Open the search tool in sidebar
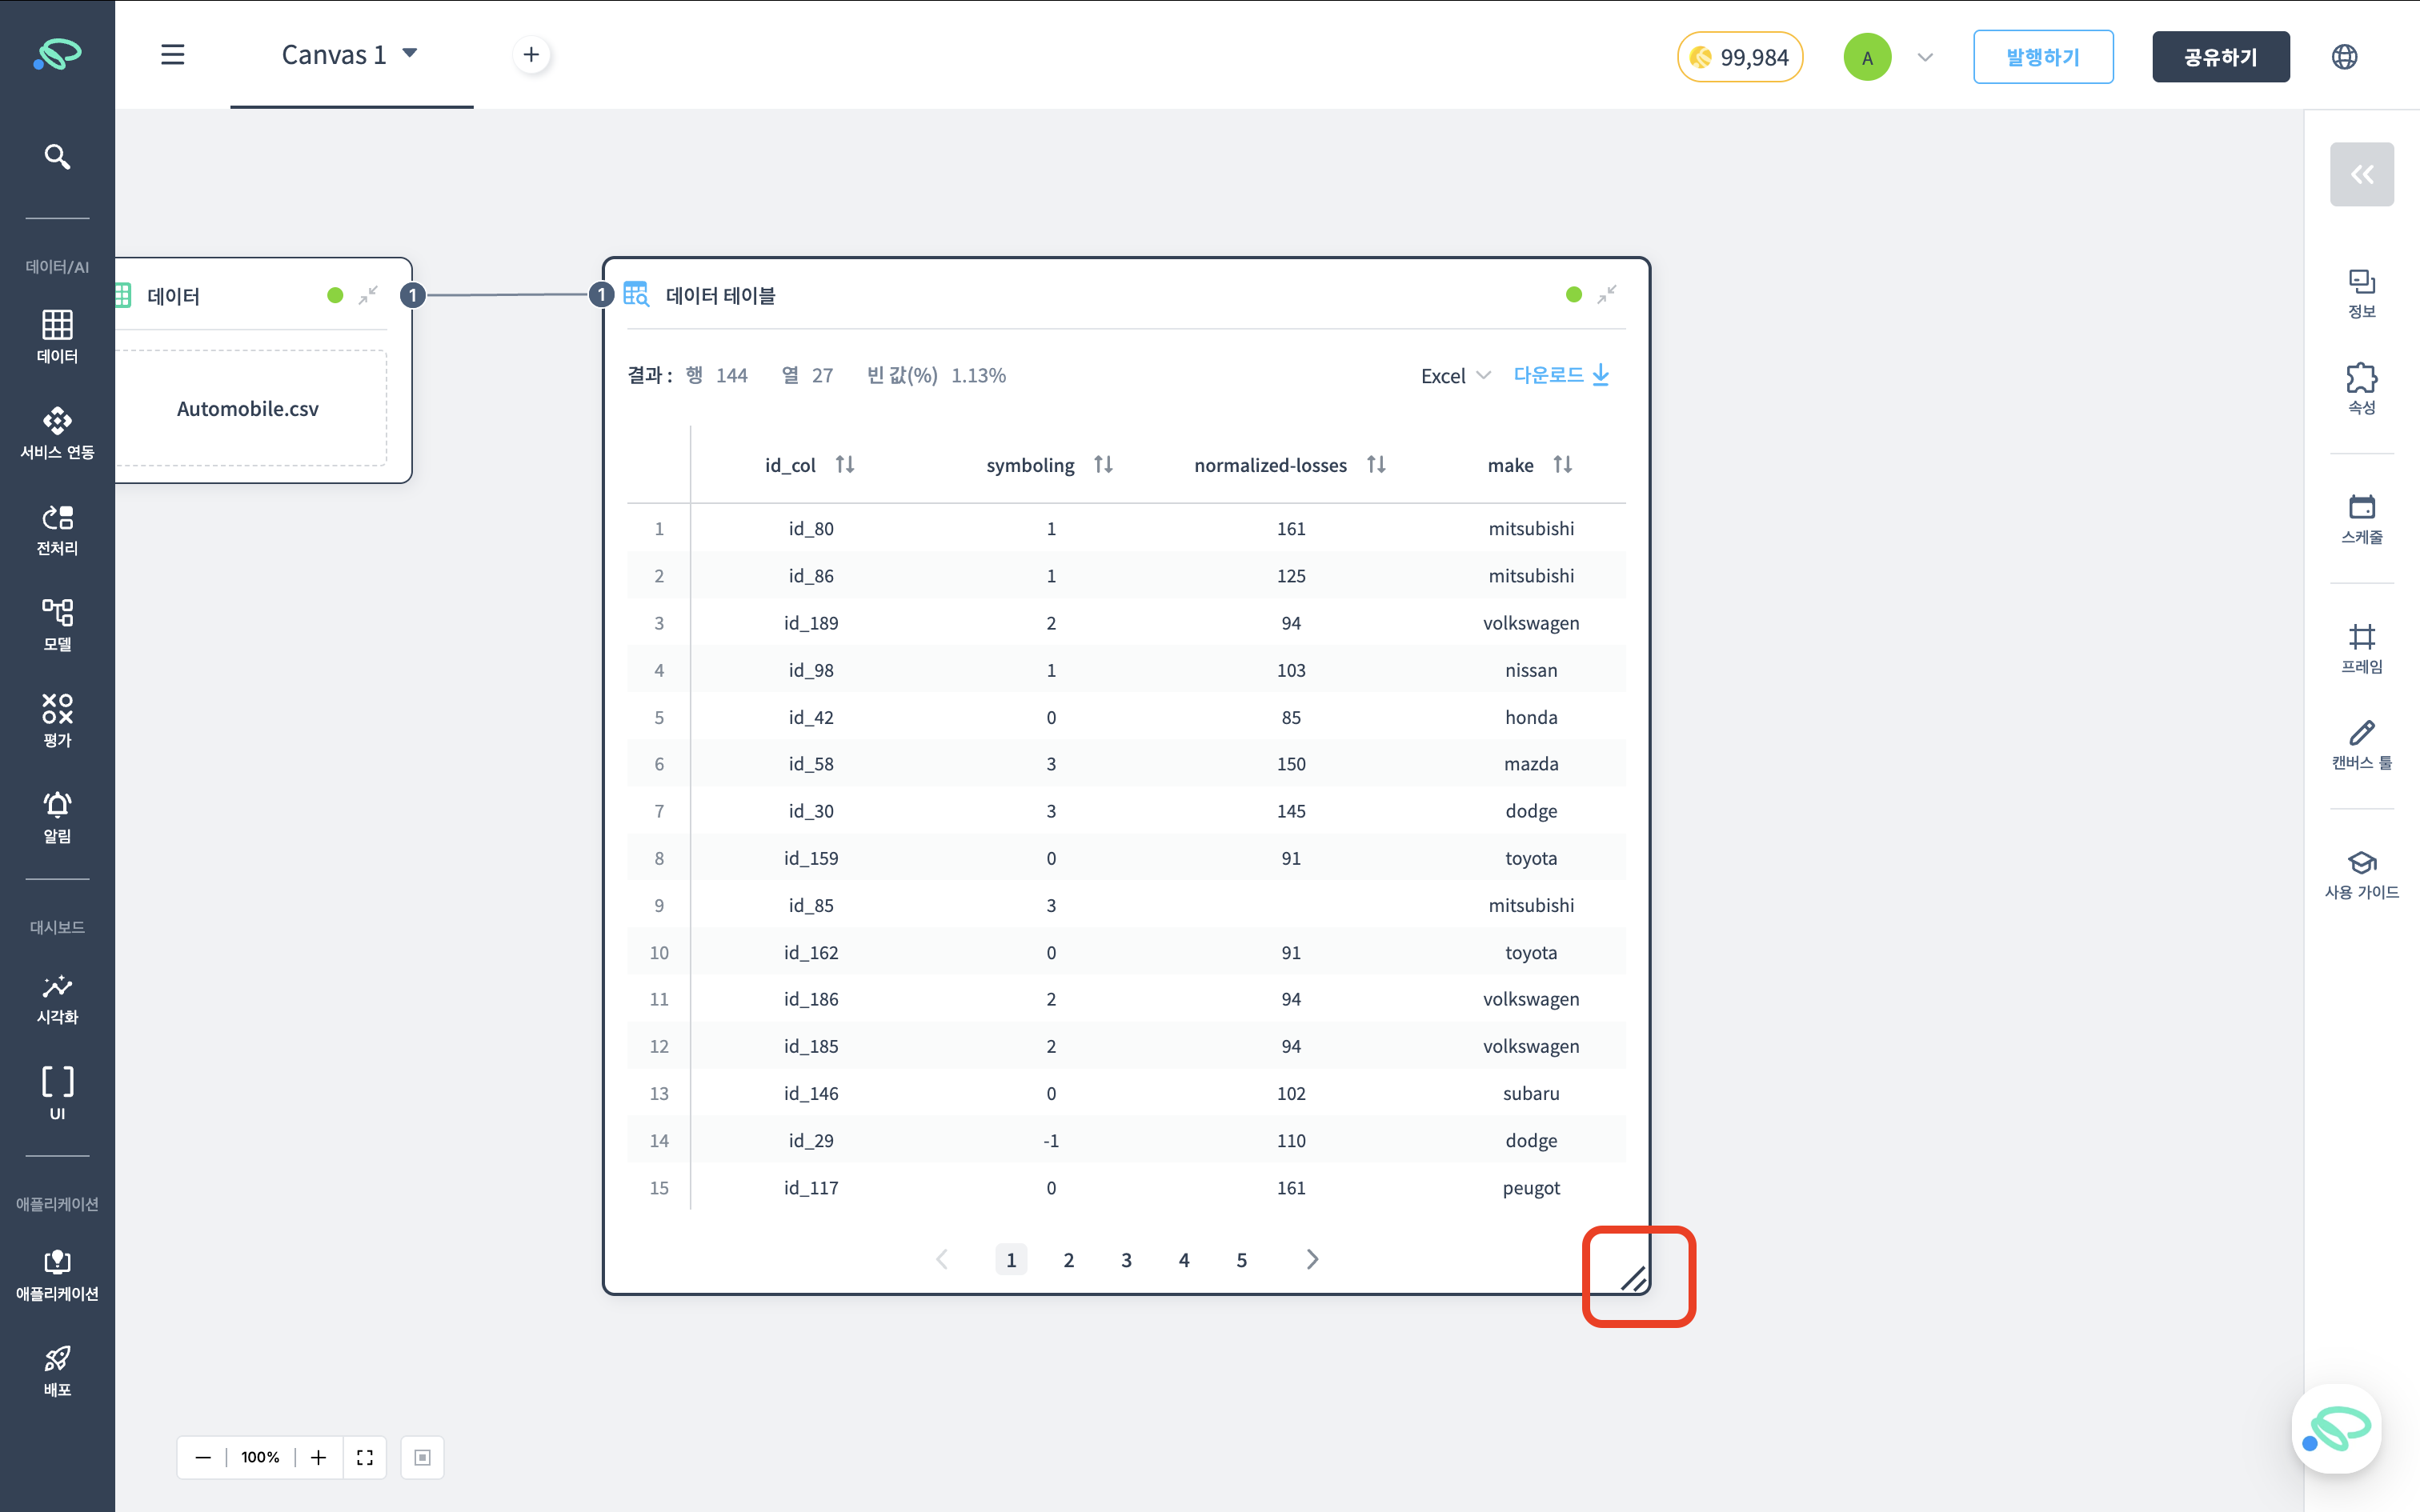This screenshot has width=2420, height=1512. tap(57, 157)
